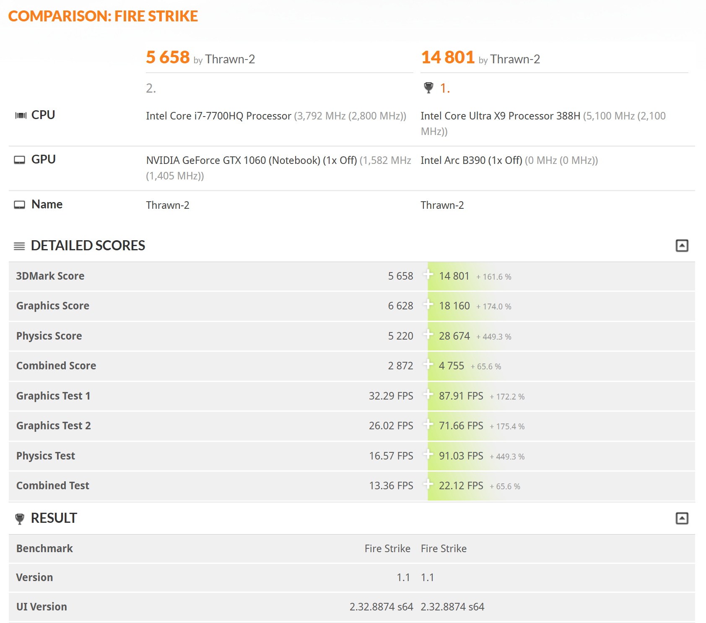
Task: Collapse the Result section
Action: [682, 518]
